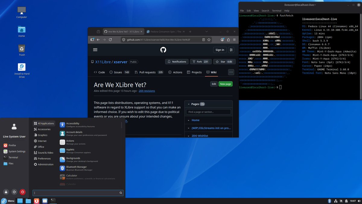362x204 pixels.
Task: Toggle Firefox reader view icon
Action: coord(204,40)
